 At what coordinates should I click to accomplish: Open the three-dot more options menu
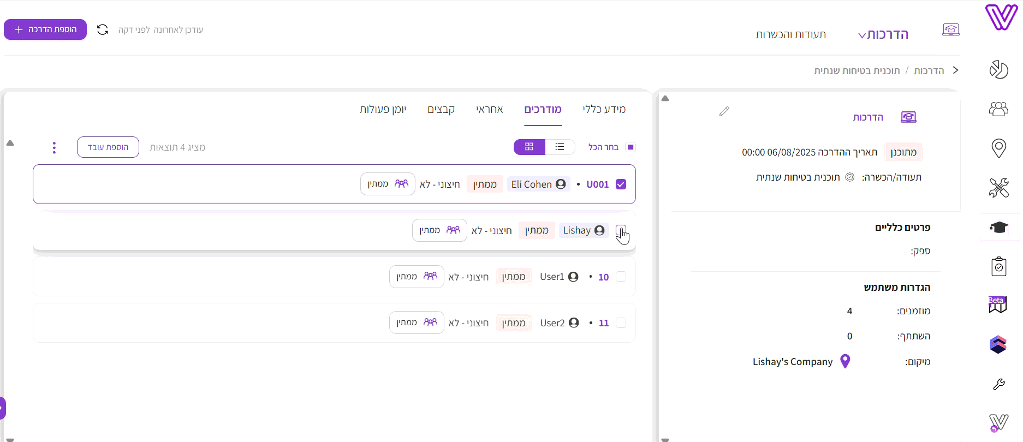(54, 147)
